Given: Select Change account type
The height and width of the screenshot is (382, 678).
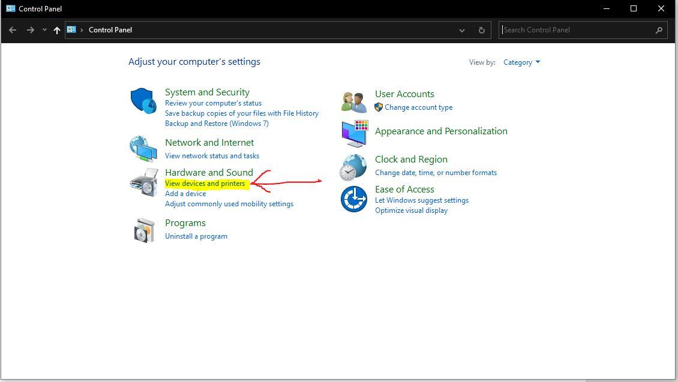Looking at the screenshot, I should [419, 107].
